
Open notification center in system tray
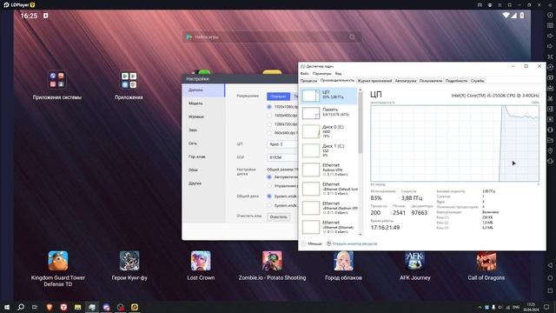tap(546, 307)
